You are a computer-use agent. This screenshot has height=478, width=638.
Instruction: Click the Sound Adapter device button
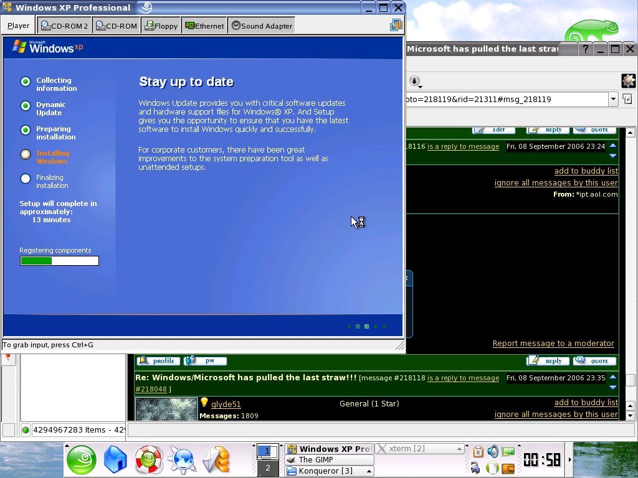[x=261, y=26]
